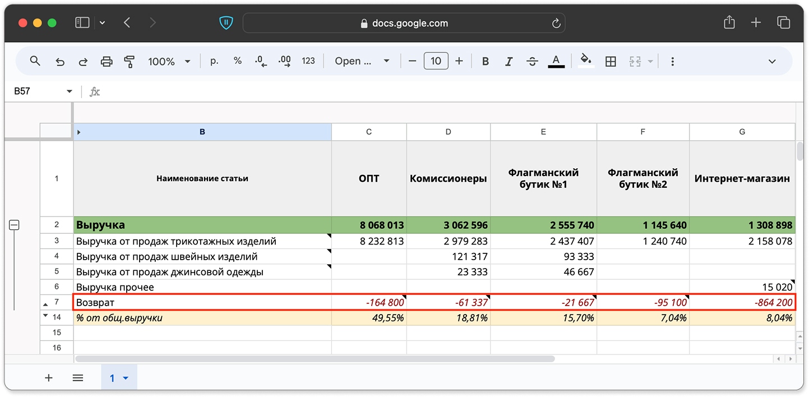Increase font size with plus button
The width and height of the screenshot is (809, 397).
[459, 61]
